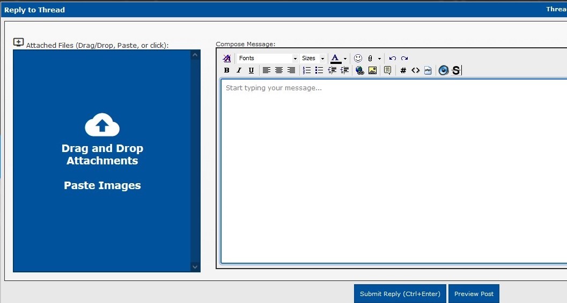
Task: Click the speaker audio embed icon
Action: [x=443, y=70]
